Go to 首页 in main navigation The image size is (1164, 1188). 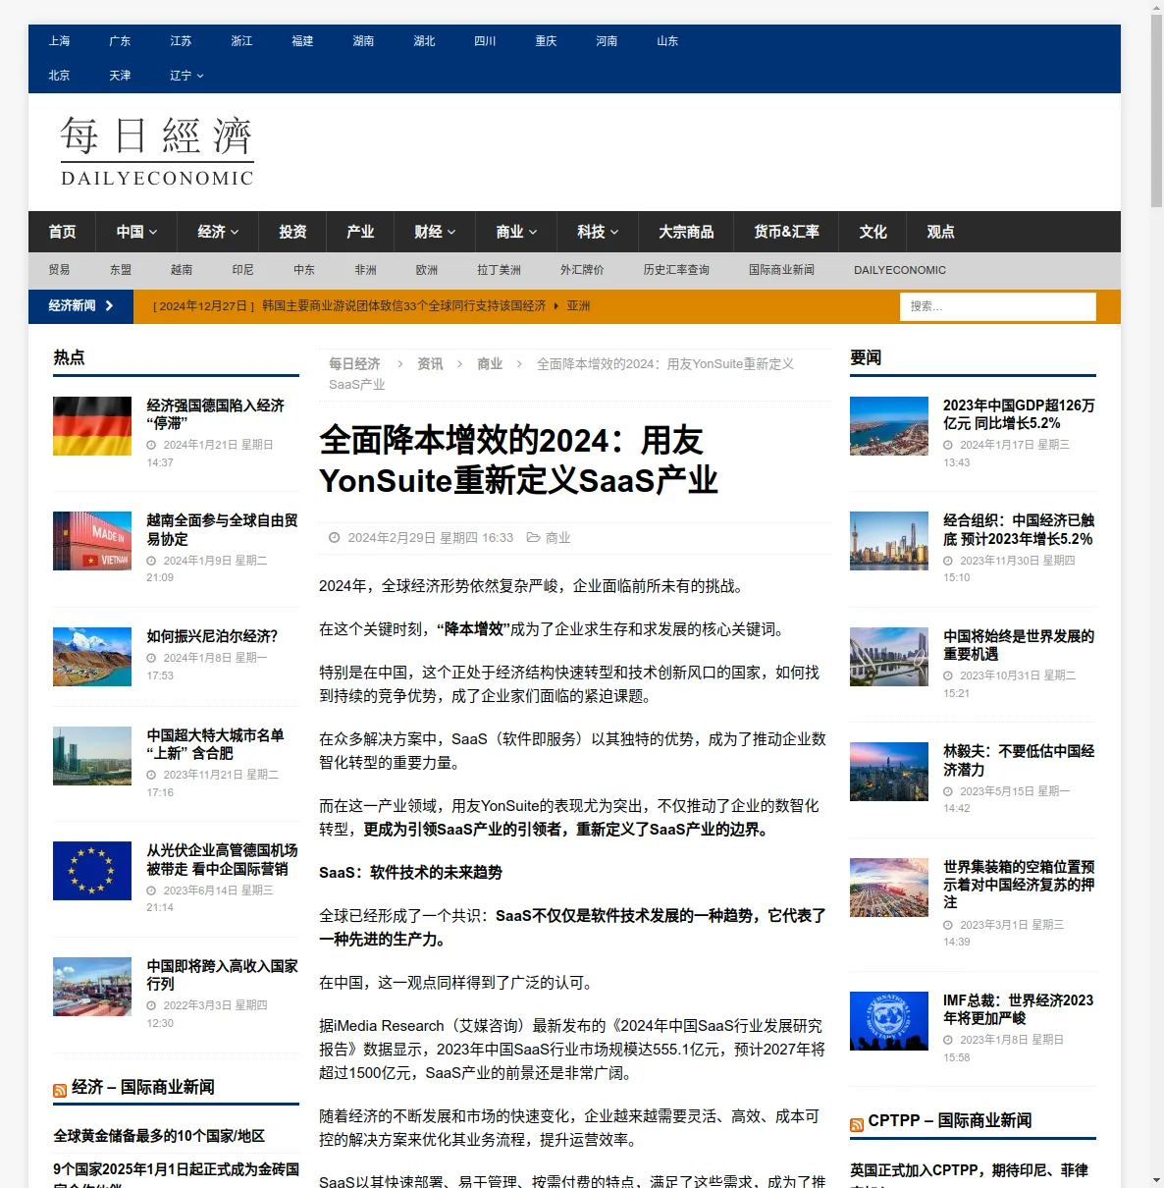point(62,232)
